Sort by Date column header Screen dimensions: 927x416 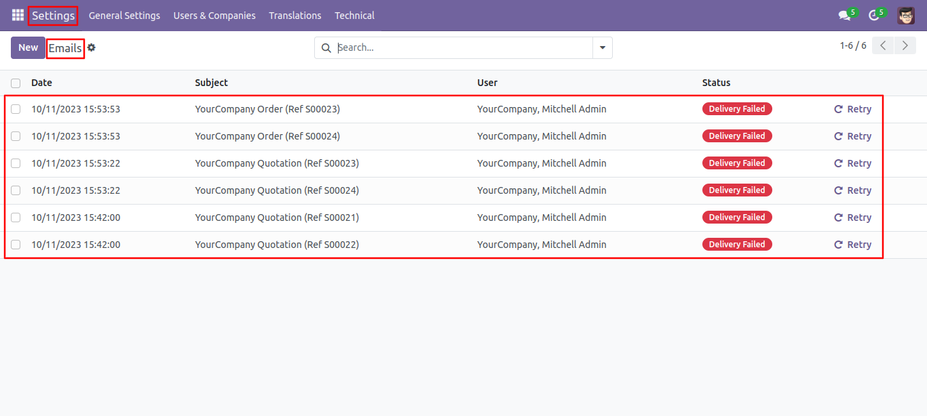[x=41, y=83]
